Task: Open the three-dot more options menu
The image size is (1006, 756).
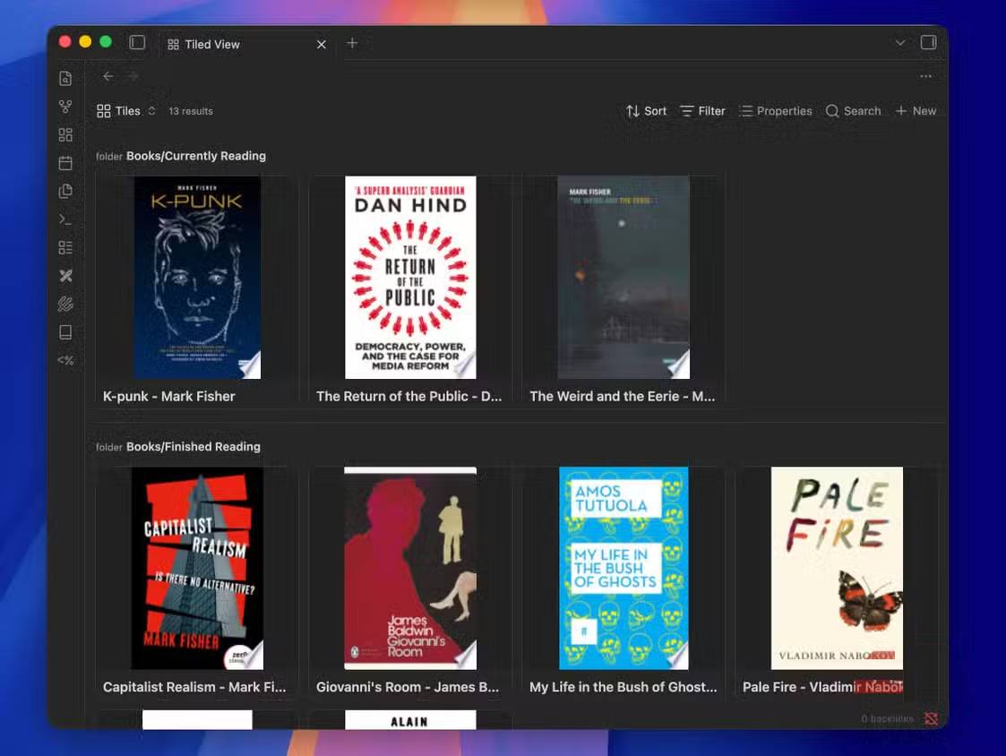Action: tap(925, 77)
